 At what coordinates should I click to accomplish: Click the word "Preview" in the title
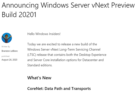pyautogui.click(x=123, y=5)
